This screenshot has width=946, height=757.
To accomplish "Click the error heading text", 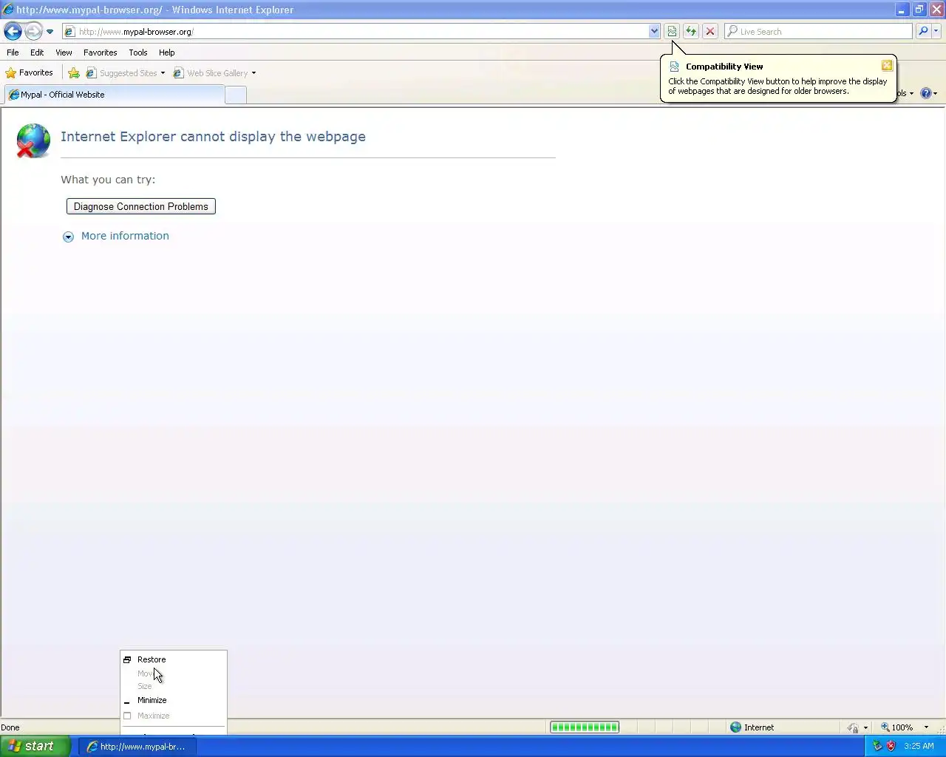I will 213,137.
